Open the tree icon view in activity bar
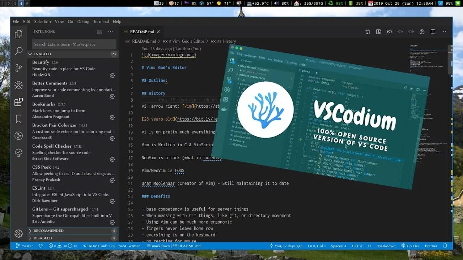Viewport: 463px width, 260px height. (x=18, y=153)
